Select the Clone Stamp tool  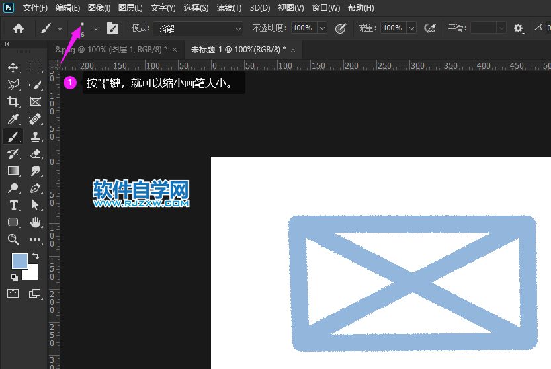[x=35, y=136]
